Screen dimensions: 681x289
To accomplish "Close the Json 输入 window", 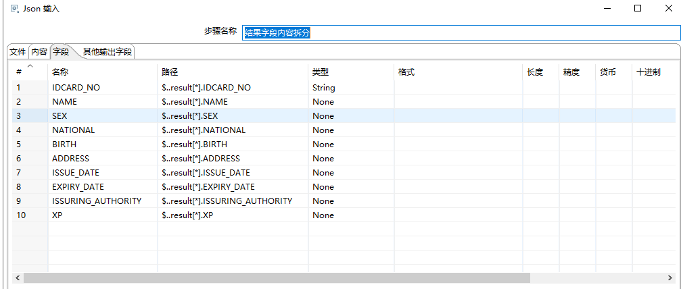I will click(669, 8).
